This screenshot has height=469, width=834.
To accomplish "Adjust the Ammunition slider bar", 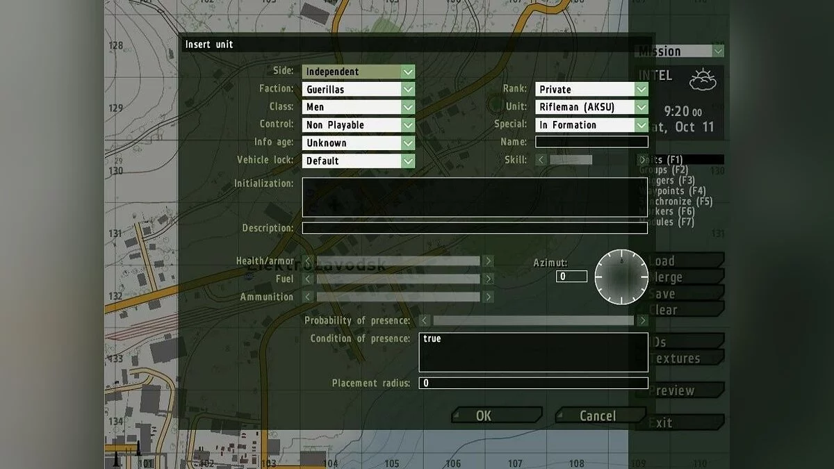I will pos(398,297).
